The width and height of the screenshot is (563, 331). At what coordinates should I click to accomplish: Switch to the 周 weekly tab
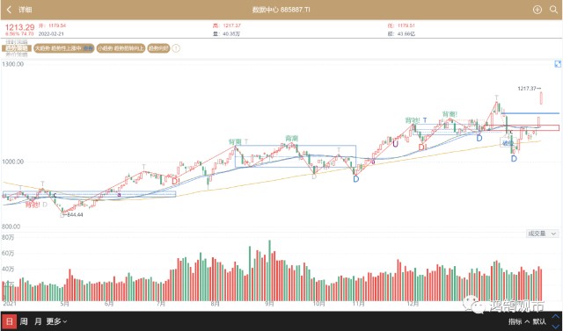pyautogui.click(x=24, y=321)
